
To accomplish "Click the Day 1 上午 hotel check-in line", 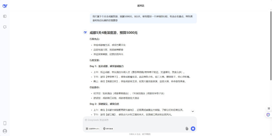I will coord(139,72).
